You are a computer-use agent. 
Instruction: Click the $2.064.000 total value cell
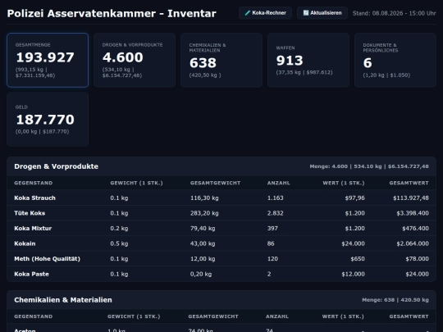(413, 243)
